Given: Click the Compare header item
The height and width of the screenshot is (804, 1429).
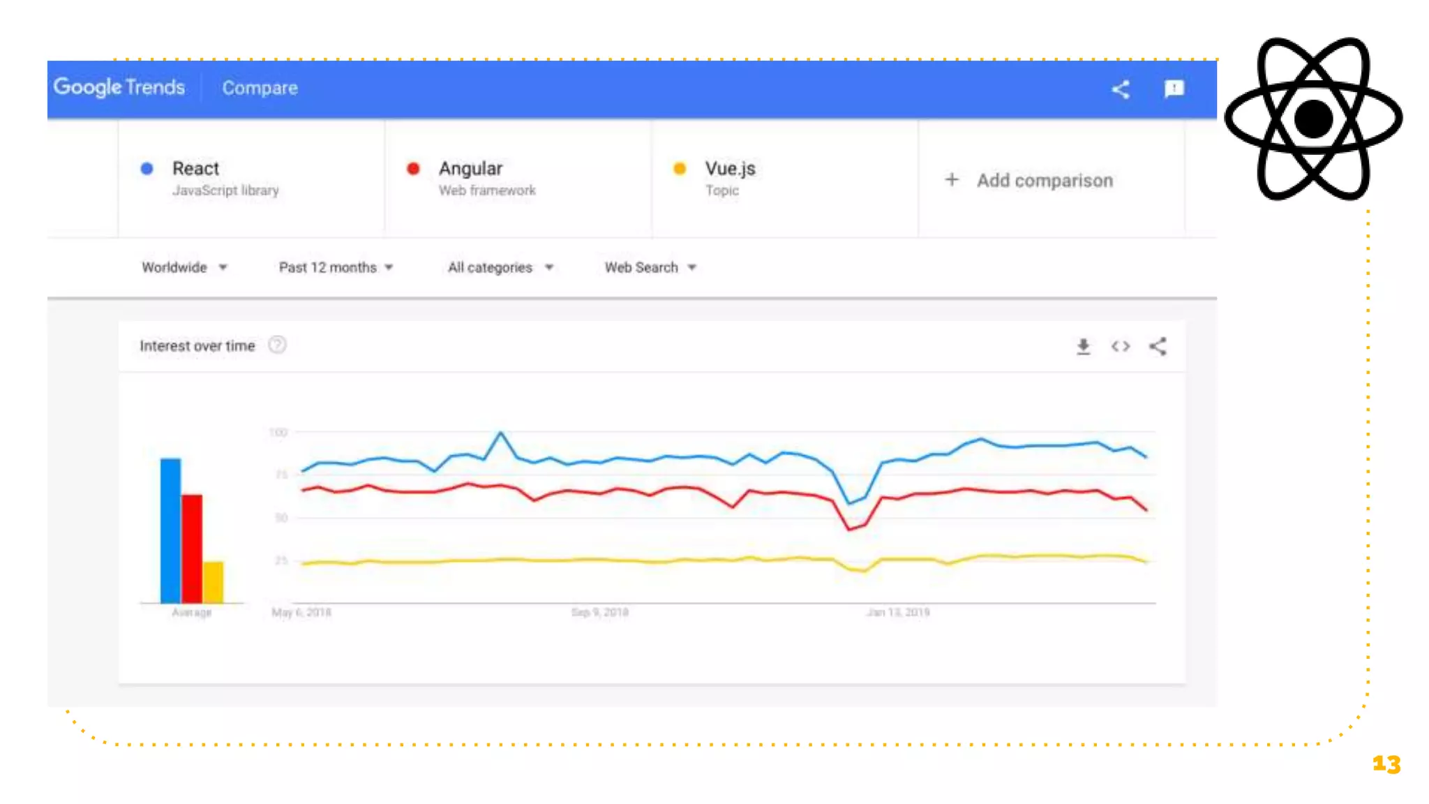Looking at the screenshot, I should 260,88.
